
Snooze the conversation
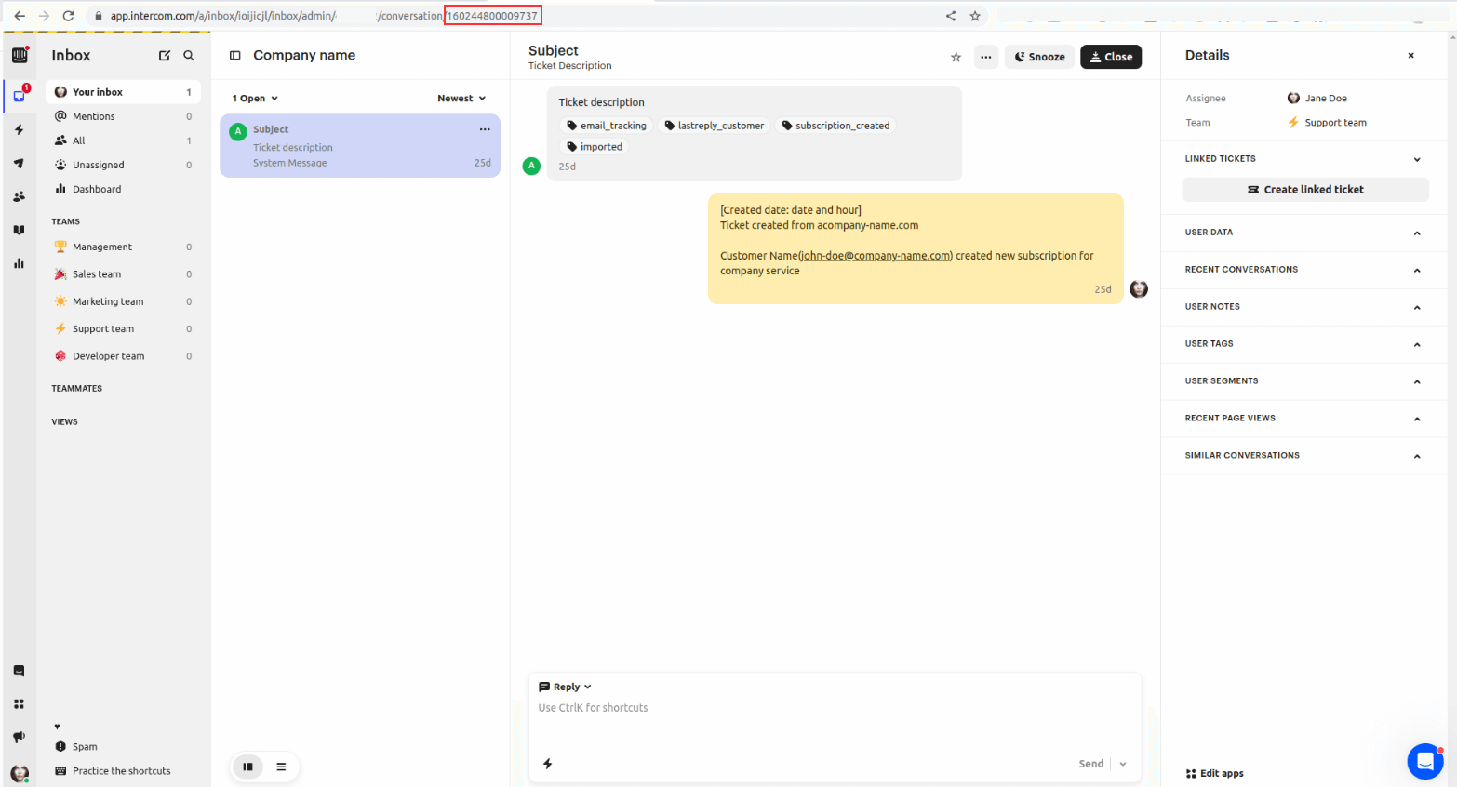tap(1039, 57)
